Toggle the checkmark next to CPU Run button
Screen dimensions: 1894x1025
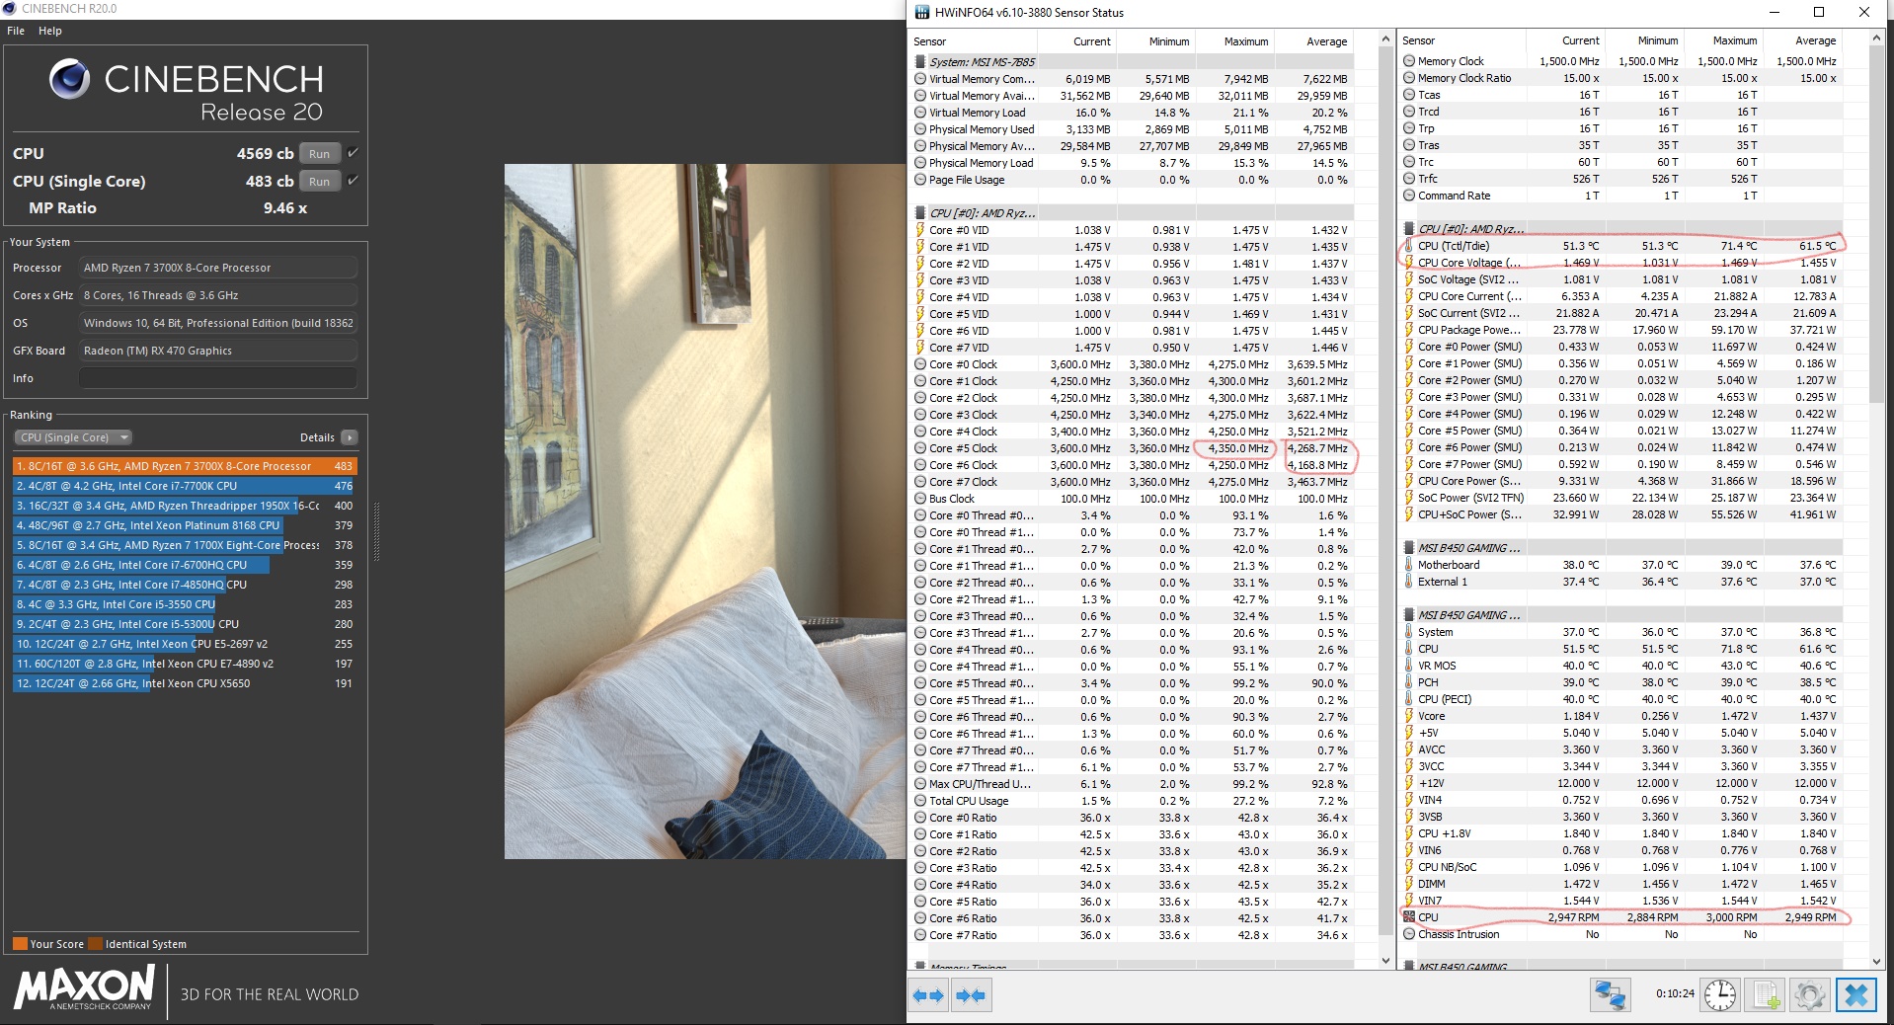(353, 153)
